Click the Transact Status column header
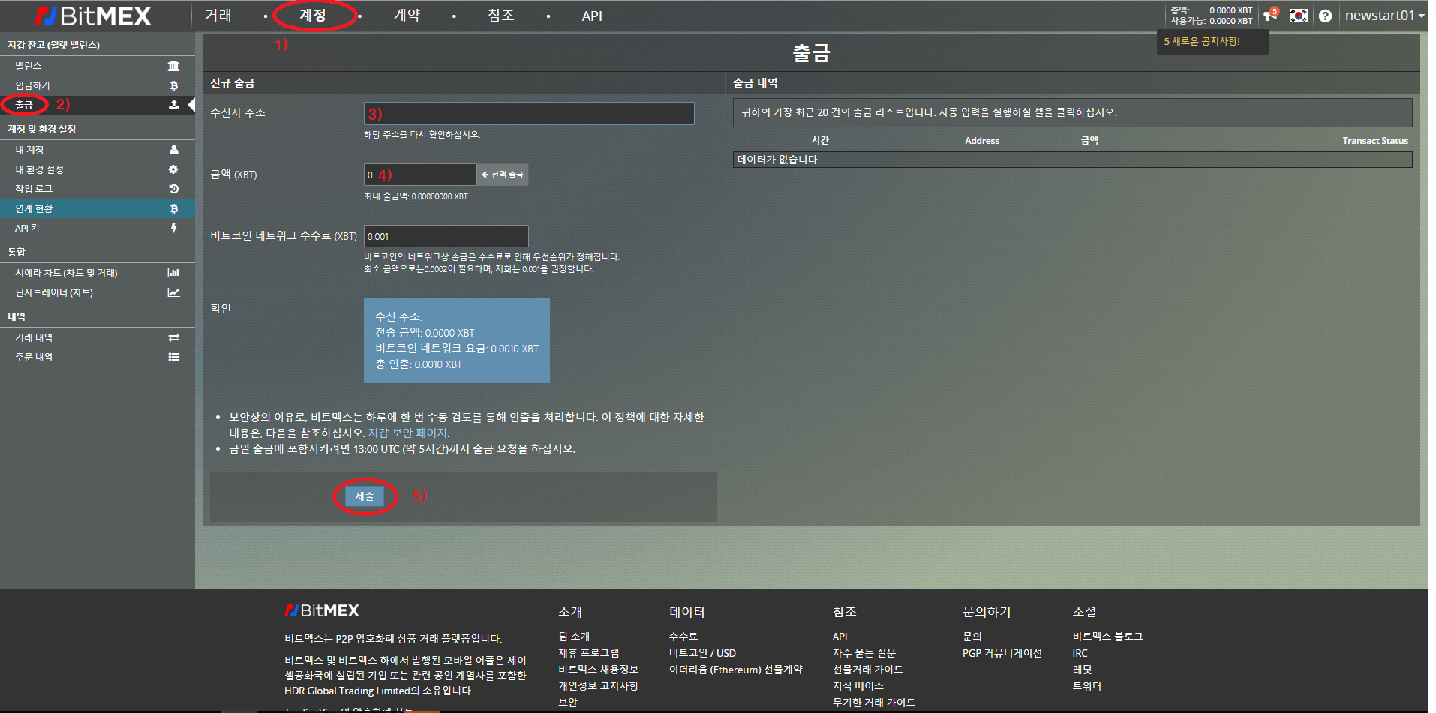1436x713 pixels. point(1375,141)
